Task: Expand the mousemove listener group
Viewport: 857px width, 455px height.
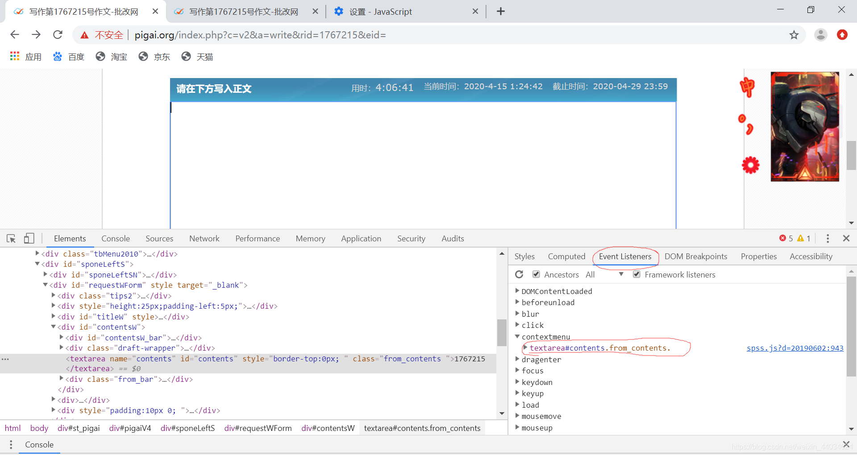Action: pyautogui.click(x=517, y=416)
